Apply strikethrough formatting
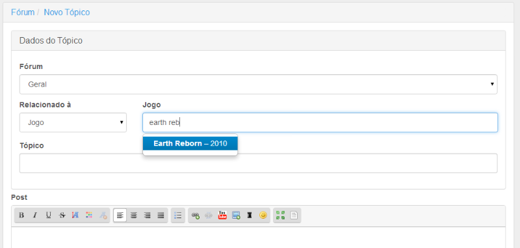This screenshot has height=248, width=520. pyautogui.click(x=62, y=215)
